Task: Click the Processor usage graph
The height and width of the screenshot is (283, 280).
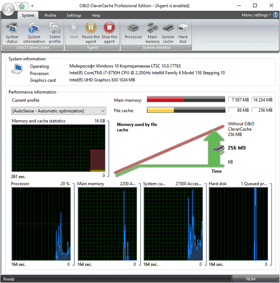Action: click(x=41, y=224)
